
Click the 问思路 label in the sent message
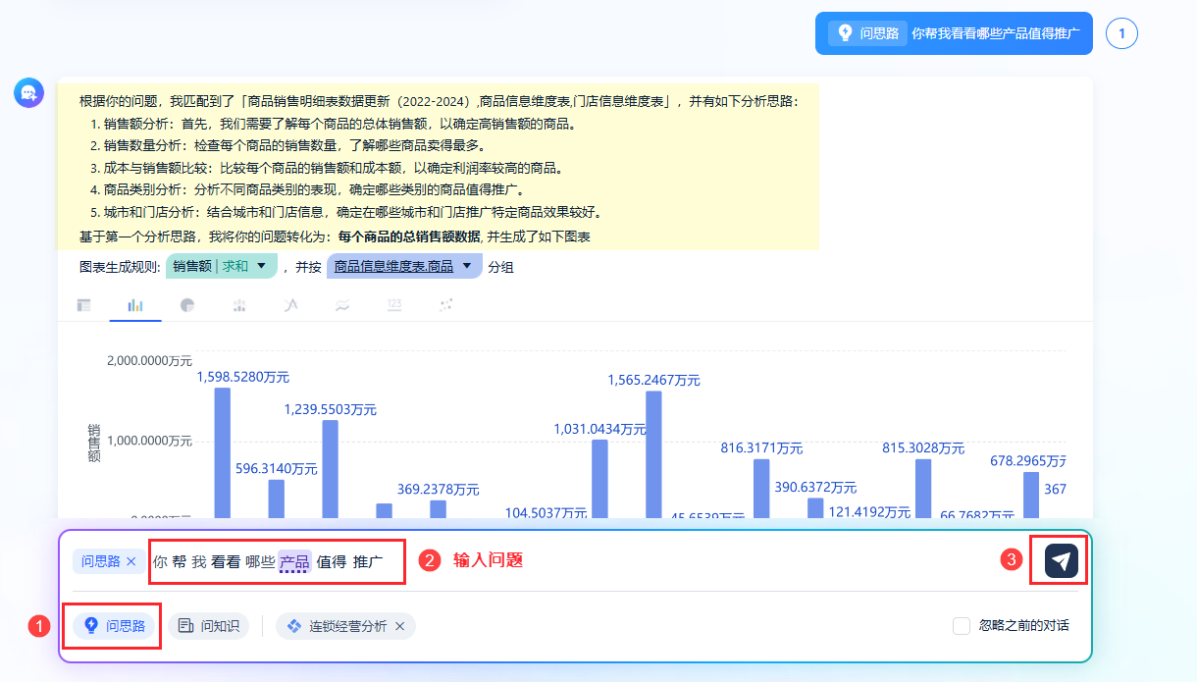tap(867, 33)
